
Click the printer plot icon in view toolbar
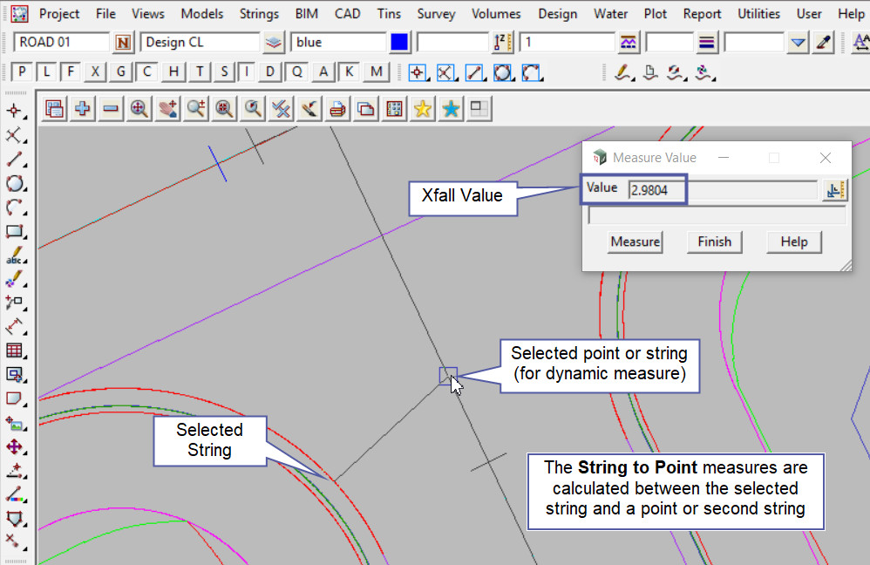[x=337, y=109]
